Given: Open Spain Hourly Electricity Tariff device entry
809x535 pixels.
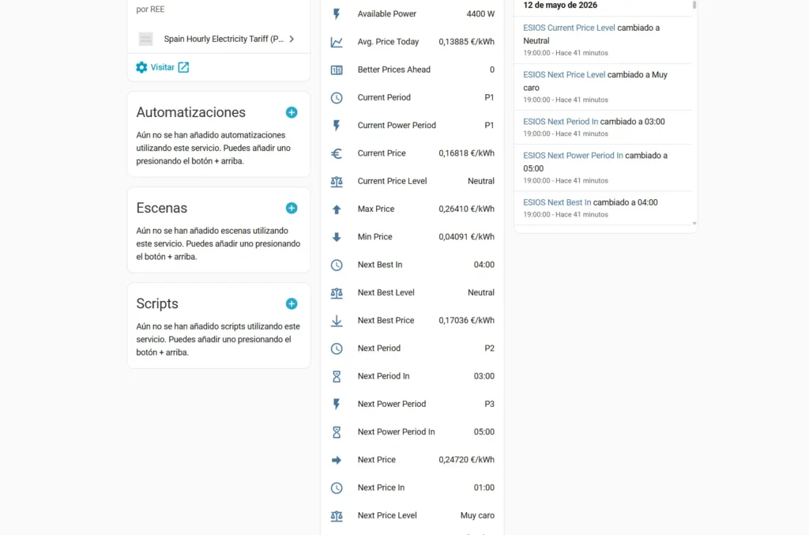Looking at the screenshot, I should click(x=219, y=39).
